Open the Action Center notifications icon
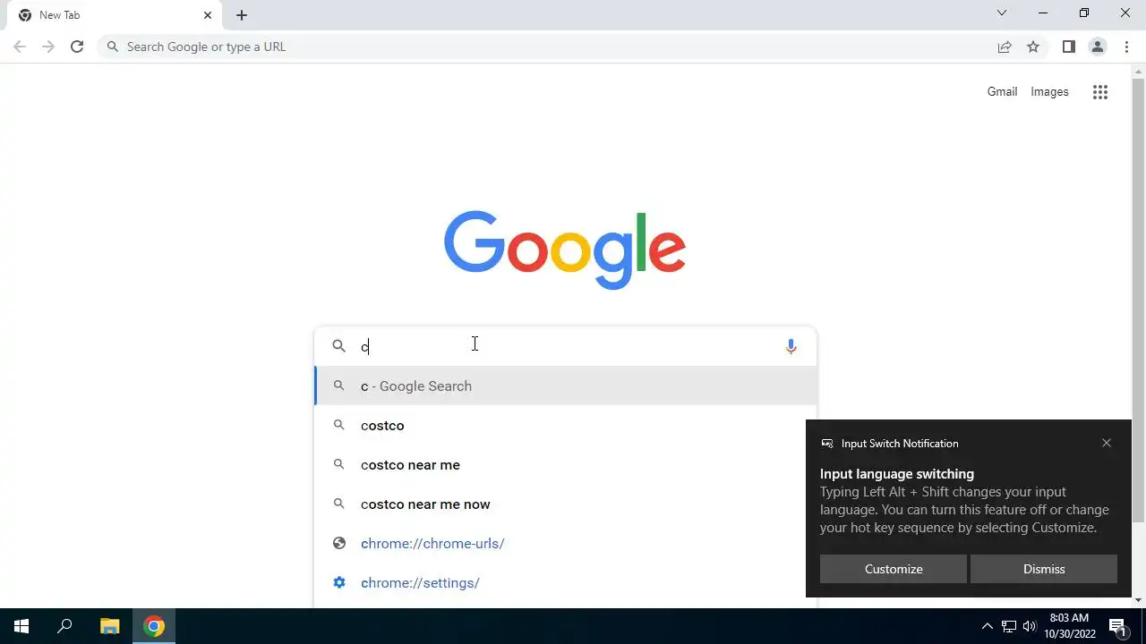 pos(1117,626)
